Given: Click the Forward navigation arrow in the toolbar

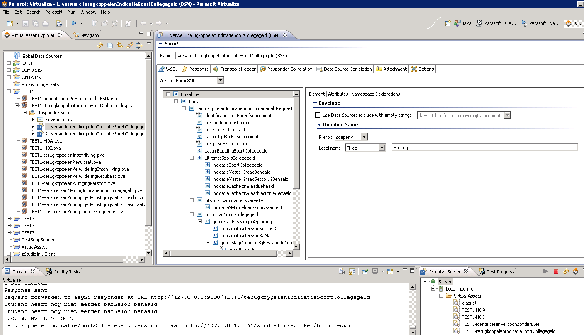Looking at the screenshot, I should 159,23.
